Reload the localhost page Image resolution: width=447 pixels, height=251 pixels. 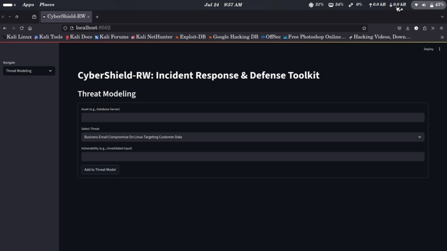[22, 28]
